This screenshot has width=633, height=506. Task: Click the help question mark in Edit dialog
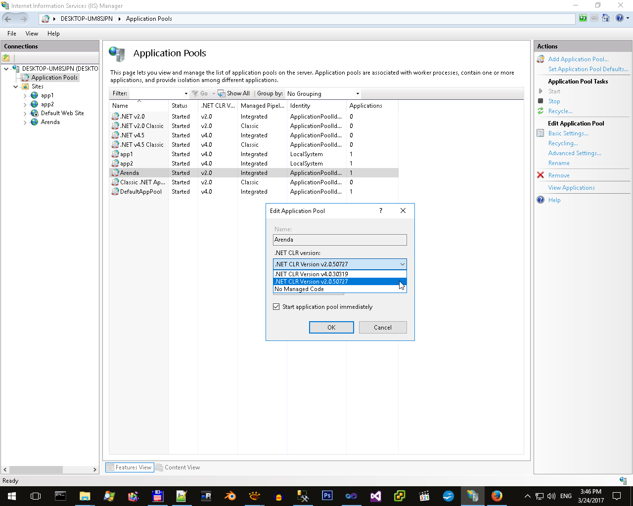[380, 211]
